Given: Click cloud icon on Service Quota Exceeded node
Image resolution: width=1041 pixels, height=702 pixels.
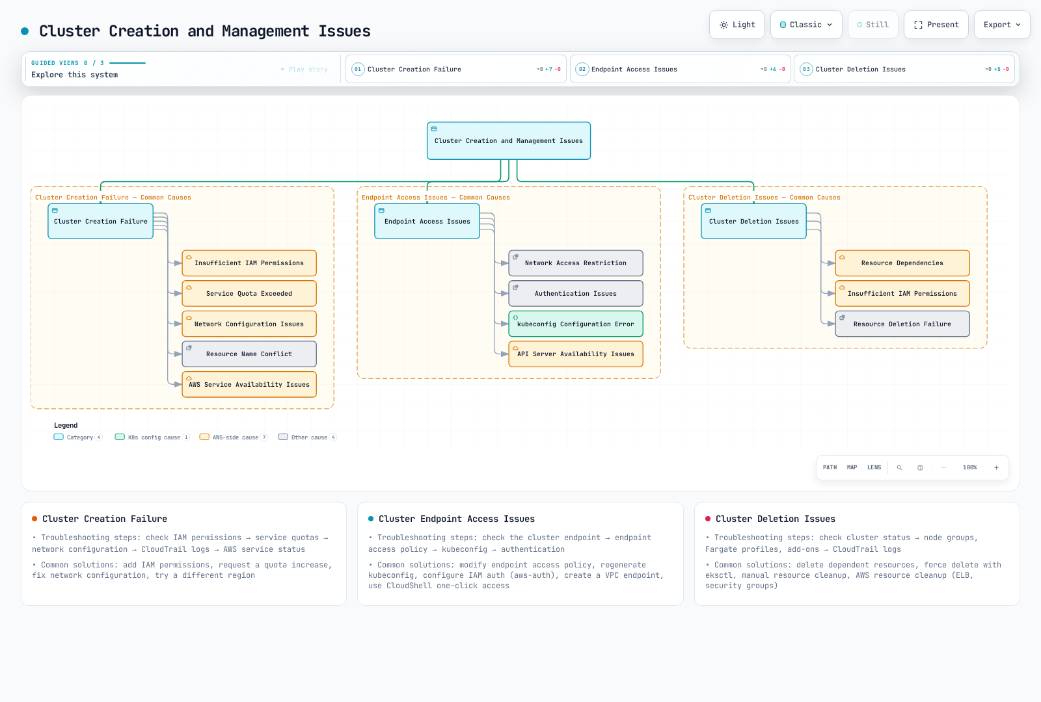Looking at the screenshot, I should click(189, 287).
